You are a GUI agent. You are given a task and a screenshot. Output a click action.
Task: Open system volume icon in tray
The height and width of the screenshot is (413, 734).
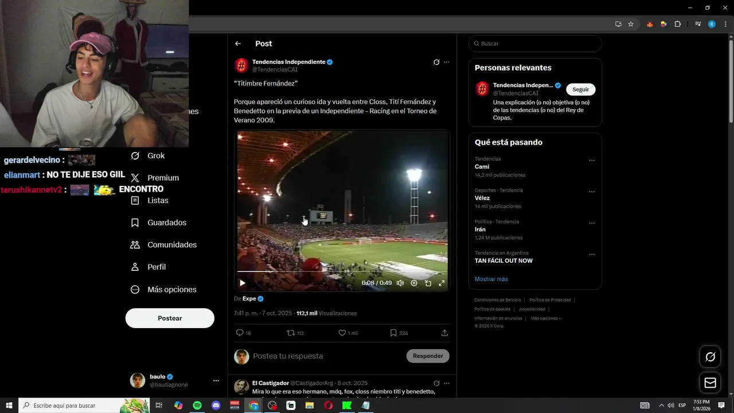[670, 406]
